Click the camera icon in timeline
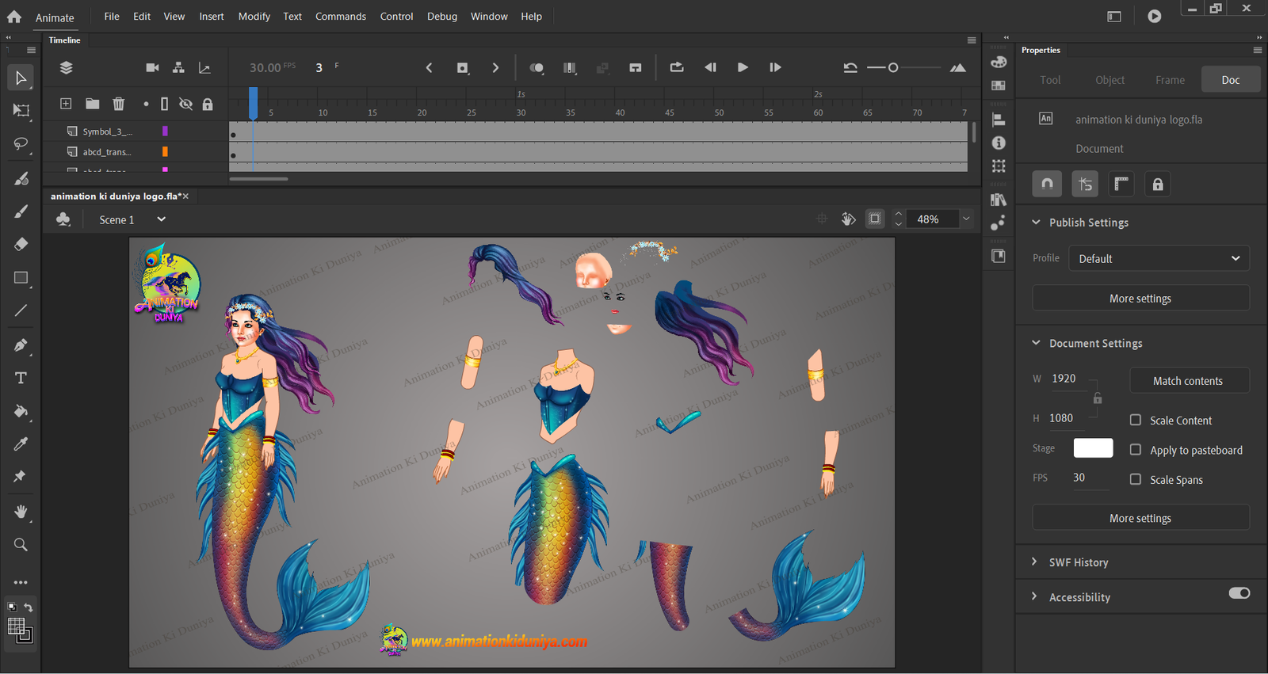1268x674 pixels. [152, 68]
